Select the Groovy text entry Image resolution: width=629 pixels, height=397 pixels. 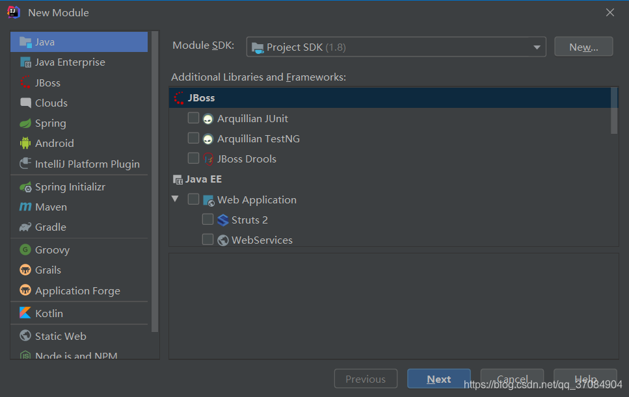point(53,250)
